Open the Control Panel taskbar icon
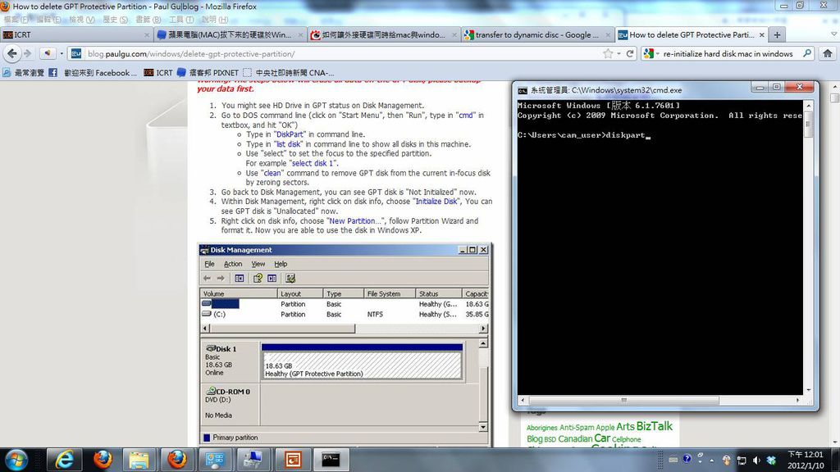Viewport: 840px width, 472px height. 216,460
